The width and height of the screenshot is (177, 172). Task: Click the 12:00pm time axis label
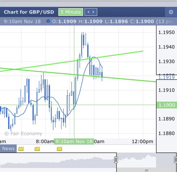pos(142,141)
